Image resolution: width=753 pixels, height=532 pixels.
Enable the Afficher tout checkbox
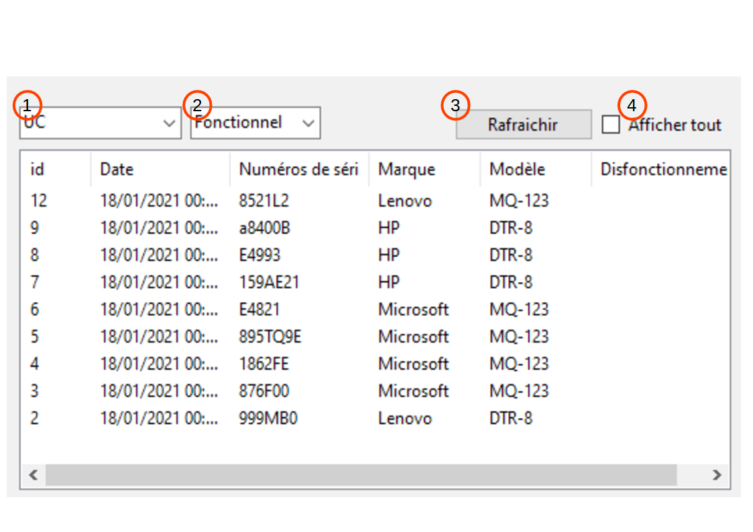tap(610, 125)
